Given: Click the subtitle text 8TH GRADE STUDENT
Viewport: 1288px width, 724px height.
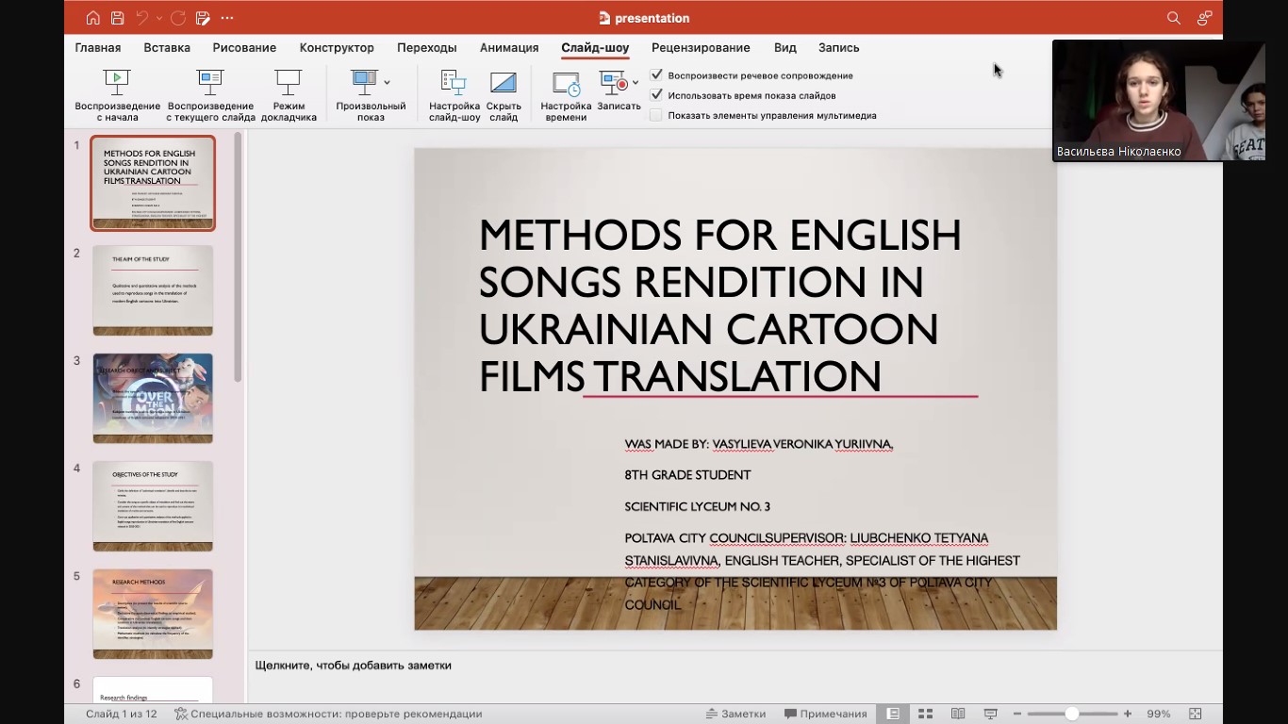Looking at the screenshot, I should point(687,475).
